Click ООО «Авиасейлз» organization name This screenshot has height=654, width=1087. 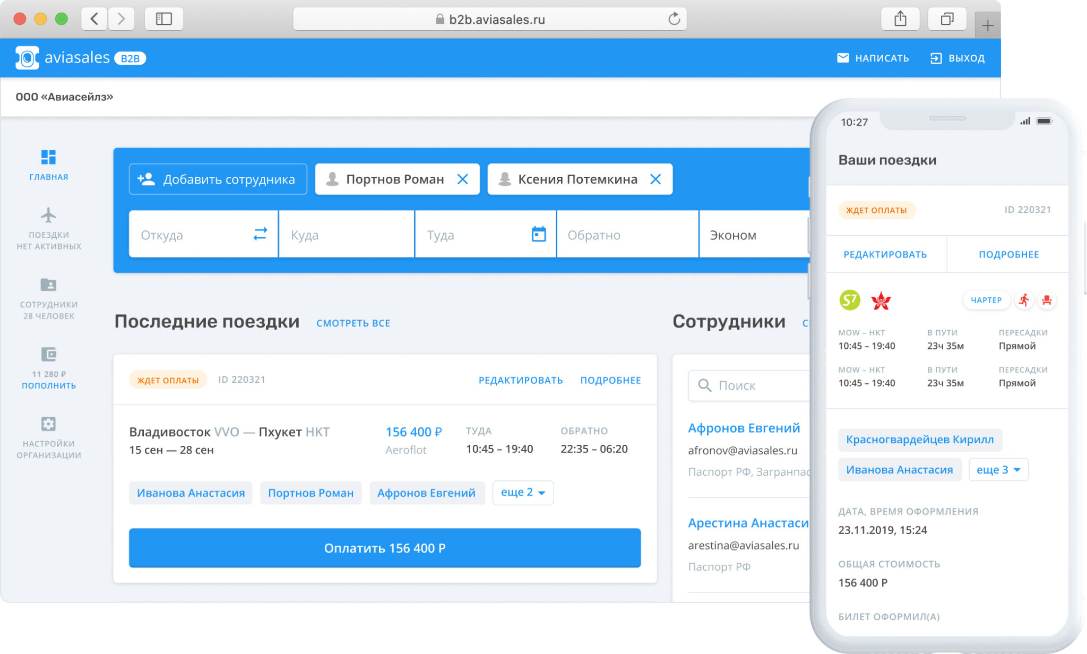click(64, 97)
